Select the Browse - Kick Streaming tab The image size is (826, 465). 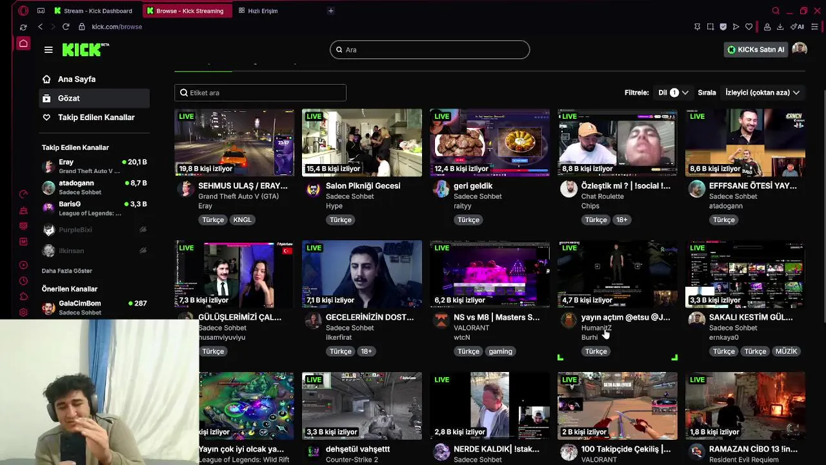[187, 10]
